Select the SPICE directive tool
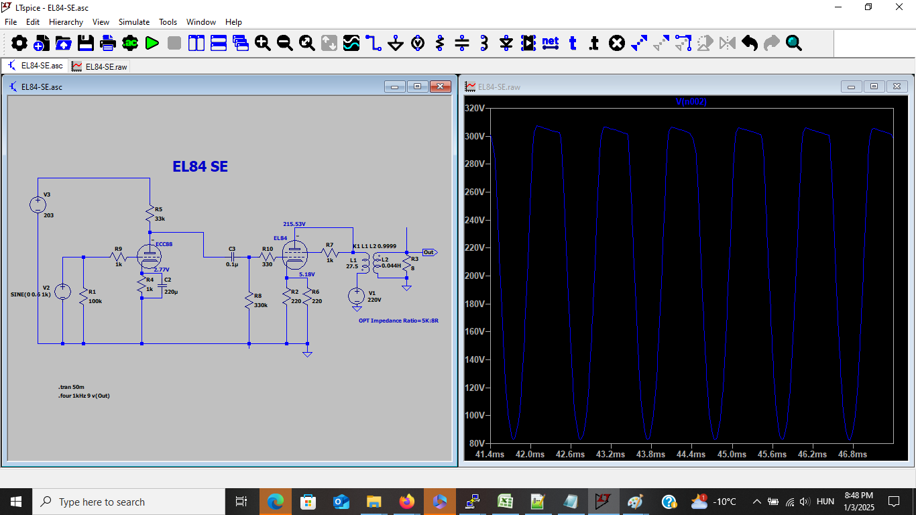The image size is (916, 515). point(594,43)
